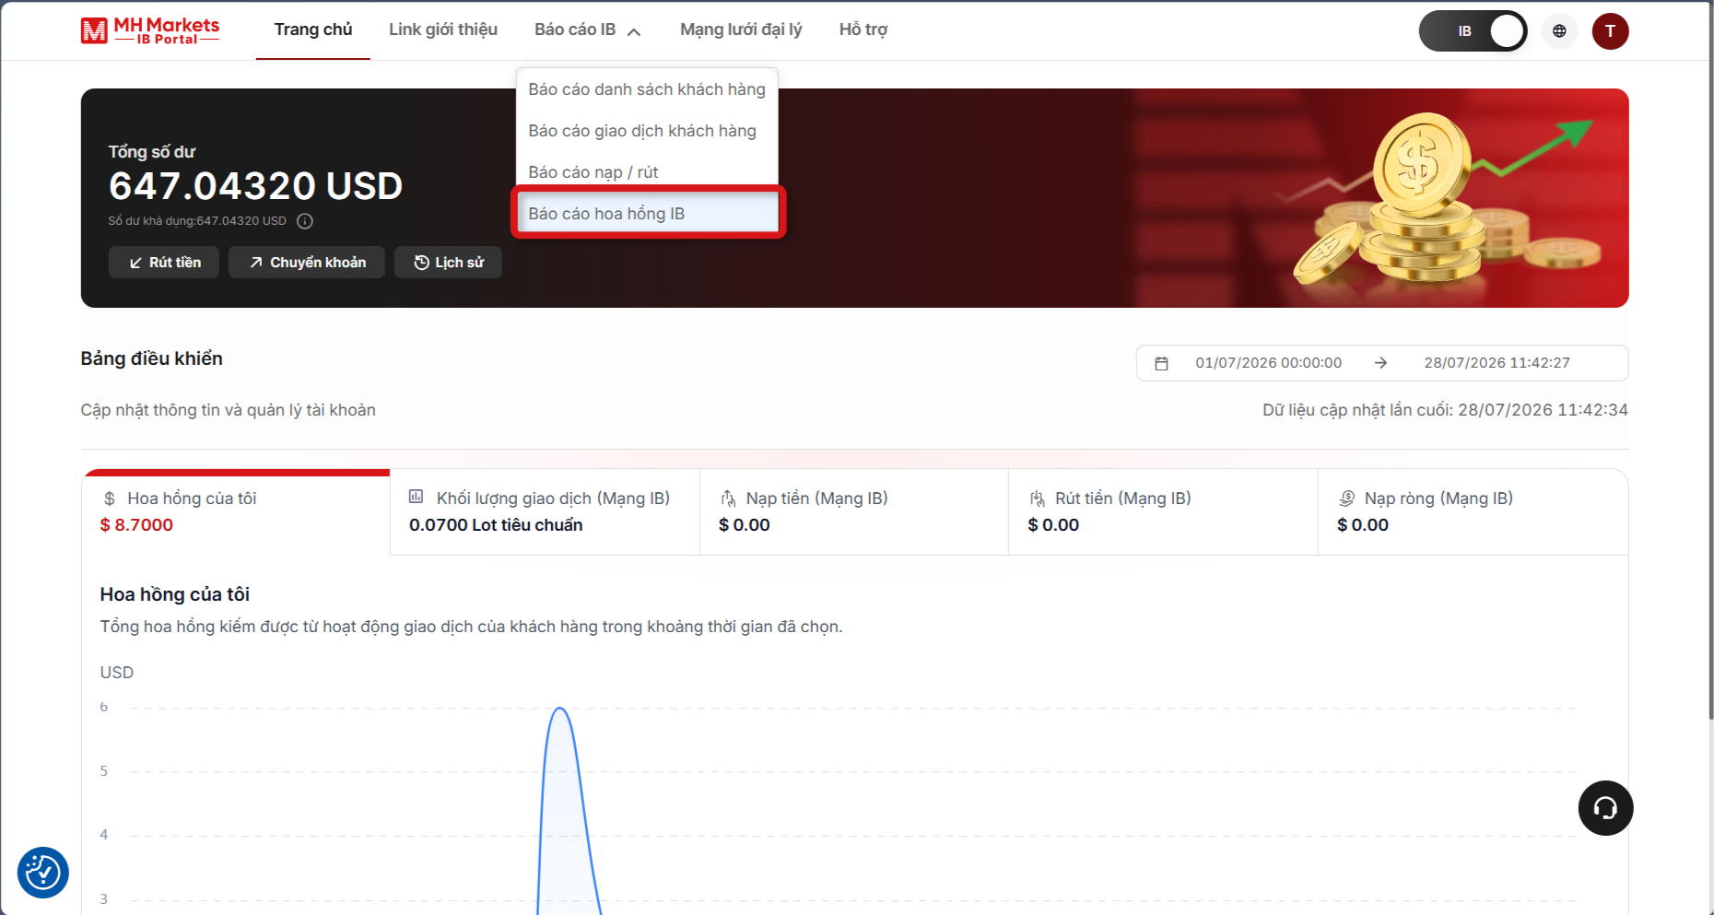Collapse the Báo cáo IB dropdown chevron
The height and width of the screenshot is (915, 1714).
pyautogui.click(x=634, y=31)
